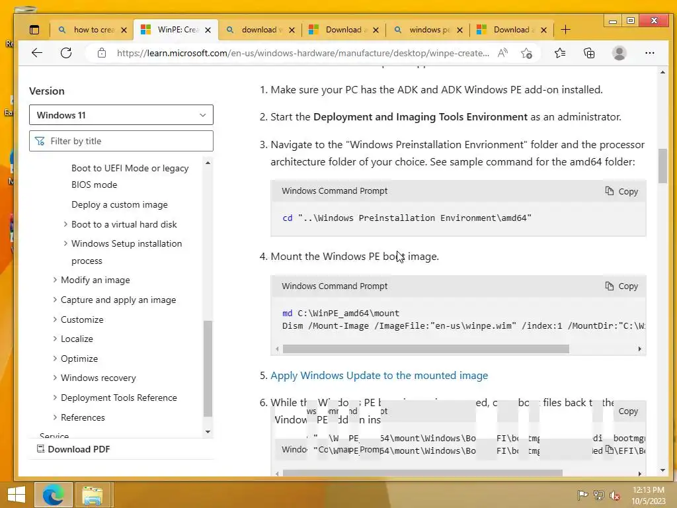
Task: Copy the cd command code block
Action: [x=621, y=191]
